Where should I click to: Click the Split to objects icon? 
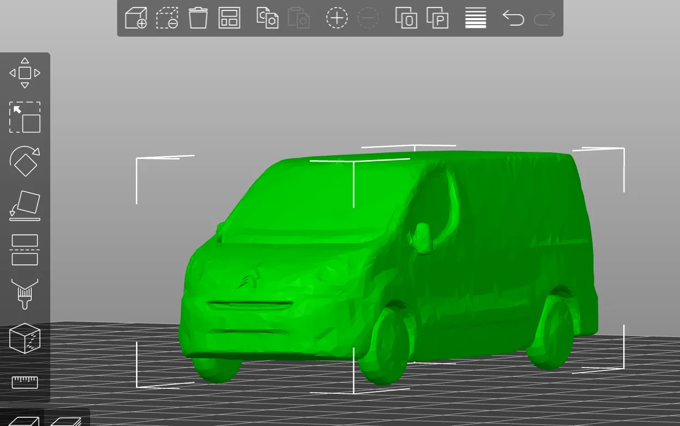point(406,18)
